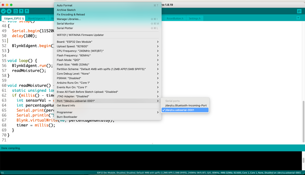Click the console output scrollbar
This screenshot has height=175, width=305.
tap(303, 160)
